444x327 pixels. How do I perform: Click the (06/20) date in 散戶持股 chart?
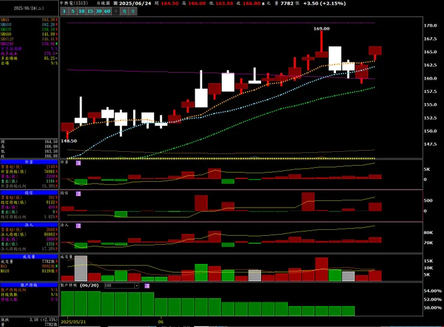[x=89, y=286]
